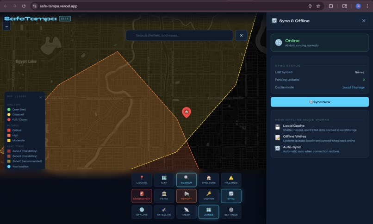Click the location permission icon
The width and height of the screenshot is (373, 224).
(x=310, y=6)
